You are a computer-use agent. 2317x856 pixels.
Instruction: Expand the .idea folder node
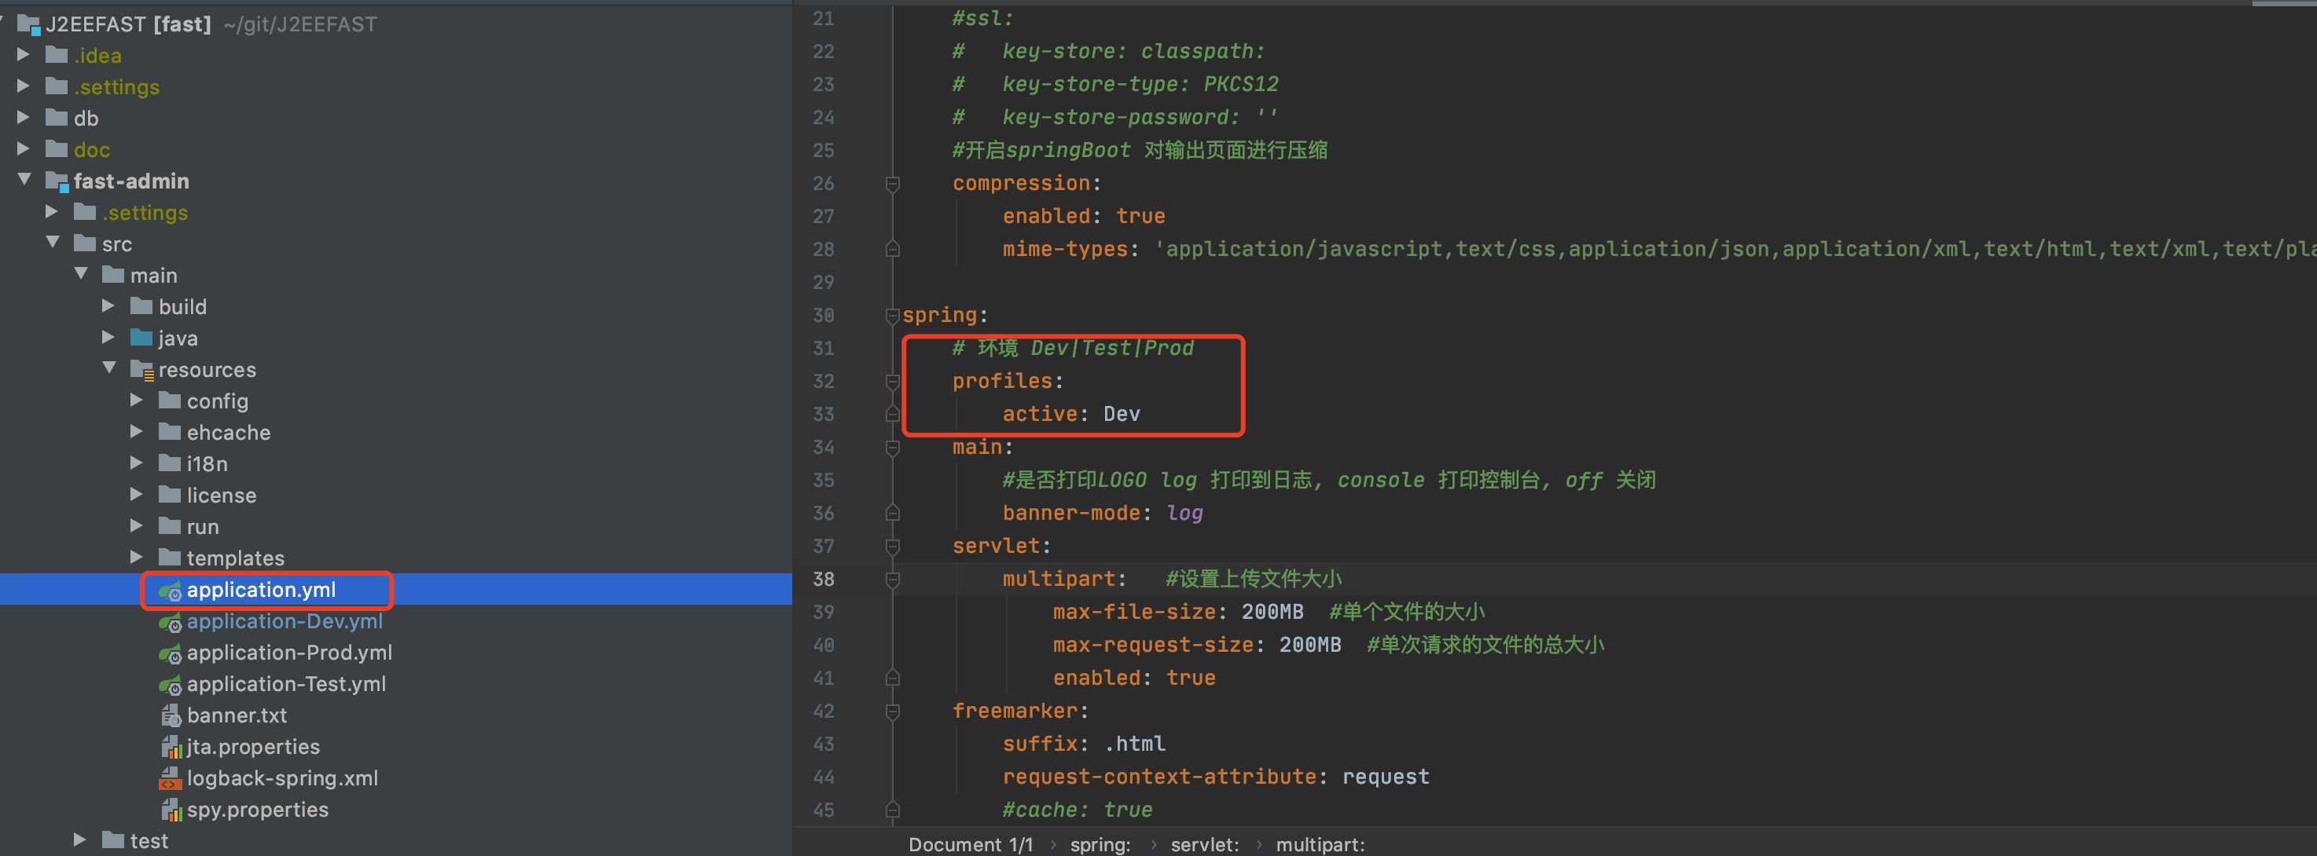point(24,56)
